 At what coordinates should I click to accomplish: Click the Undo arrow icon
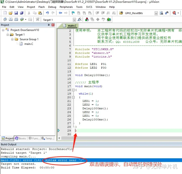(47, 13)
